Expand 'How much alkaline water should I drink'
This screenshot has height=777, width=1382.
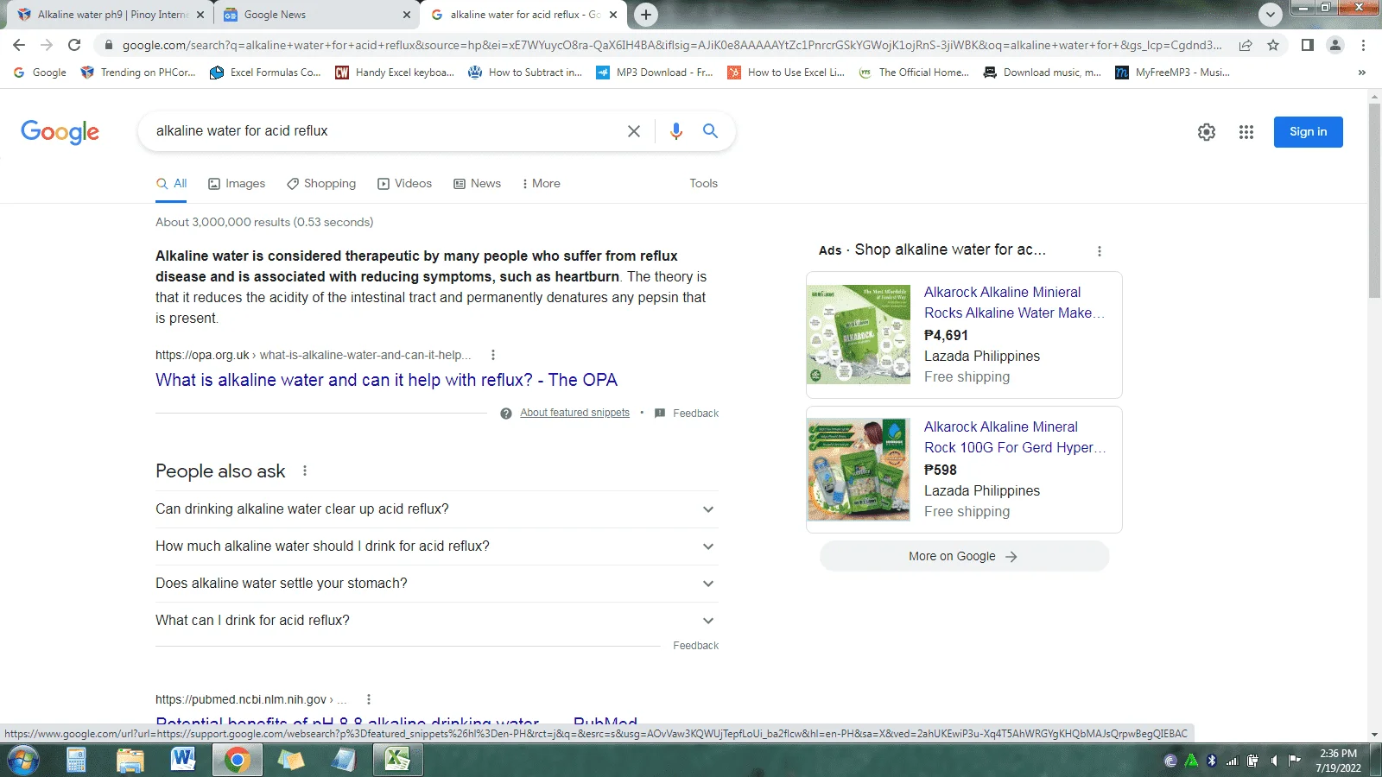coord(436,546)
